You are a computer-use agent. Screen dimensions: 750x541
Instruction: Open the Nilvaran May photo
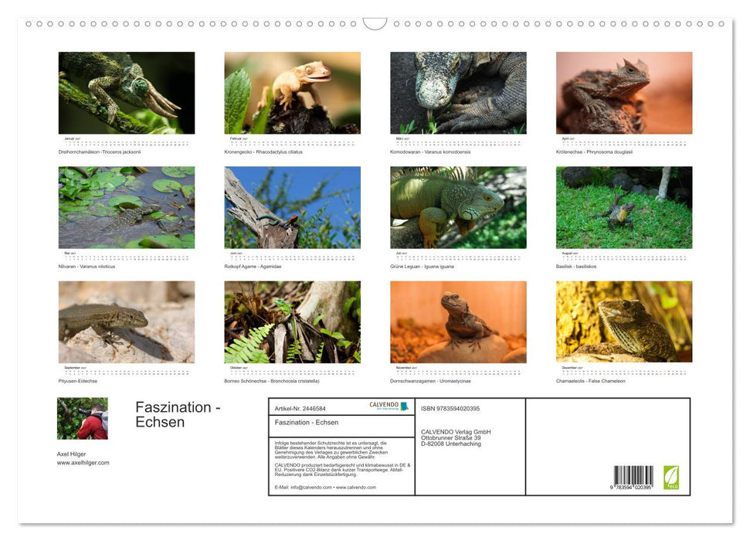pos(126,207)
